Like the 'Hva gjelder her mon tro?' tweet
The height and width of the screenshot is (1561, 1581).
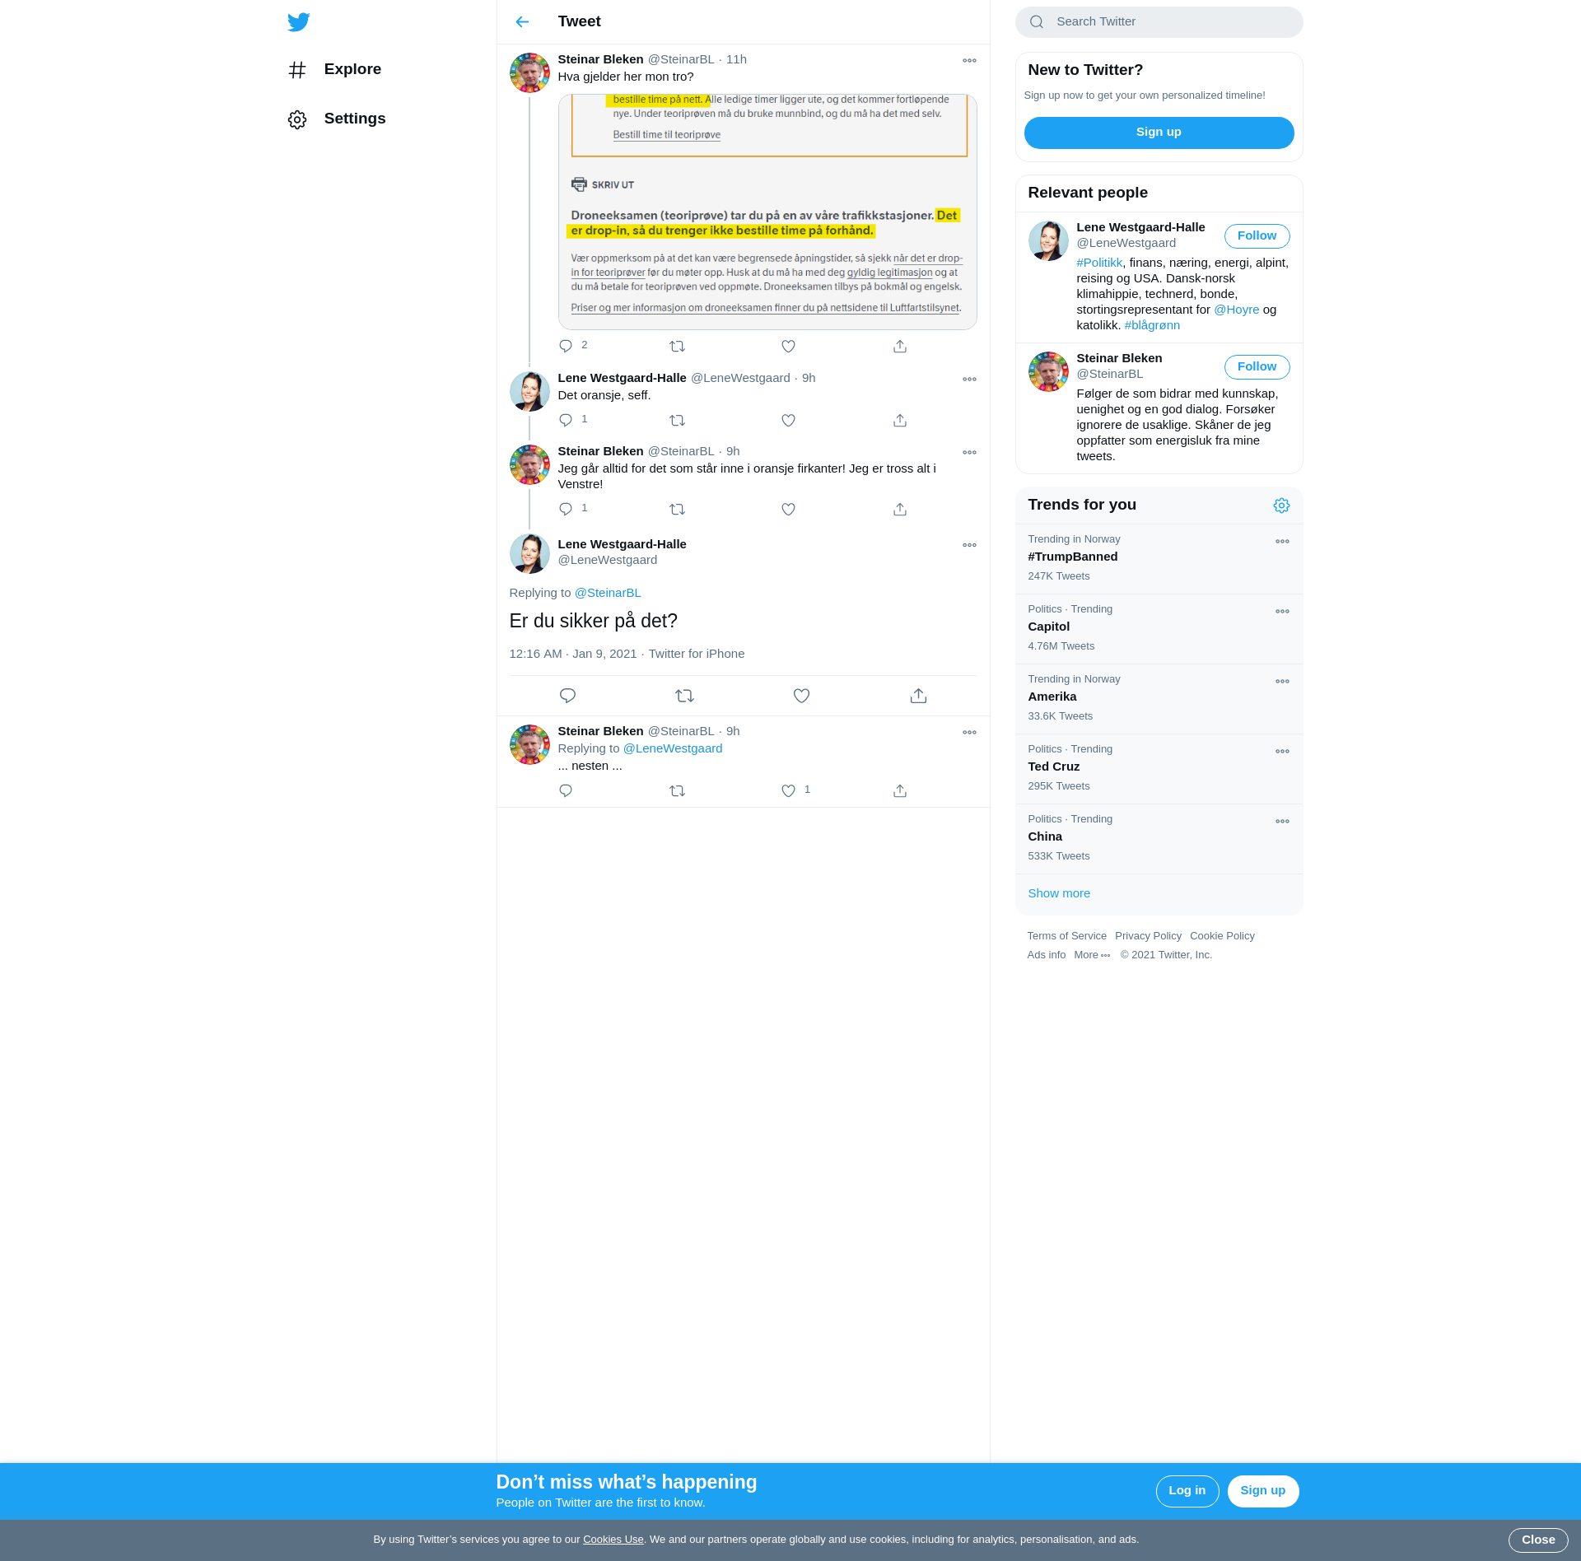coord(788,346)
